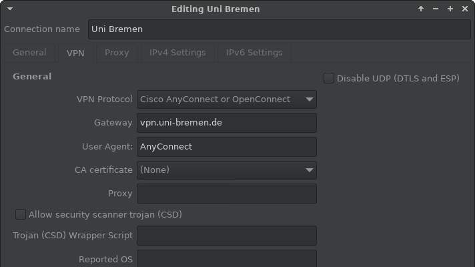475x267 pixels.
Task: Expand the CA certificate dropdown
Action: click(x=226, y=170)
